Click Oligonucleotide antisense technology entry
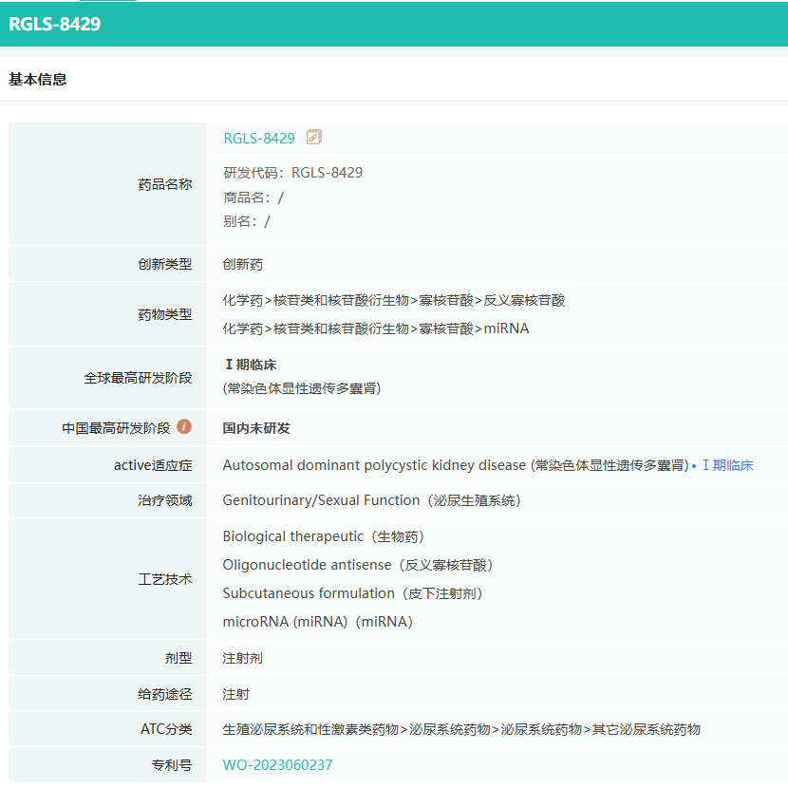Screen dimensions: 788x788 357,565
